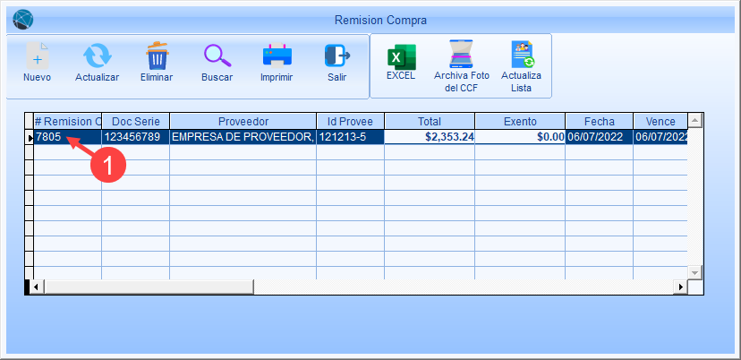Click the Id Provee column header
Image resolution: width=741 pixels, height=360 pixels.
click(x=350, y=122)
